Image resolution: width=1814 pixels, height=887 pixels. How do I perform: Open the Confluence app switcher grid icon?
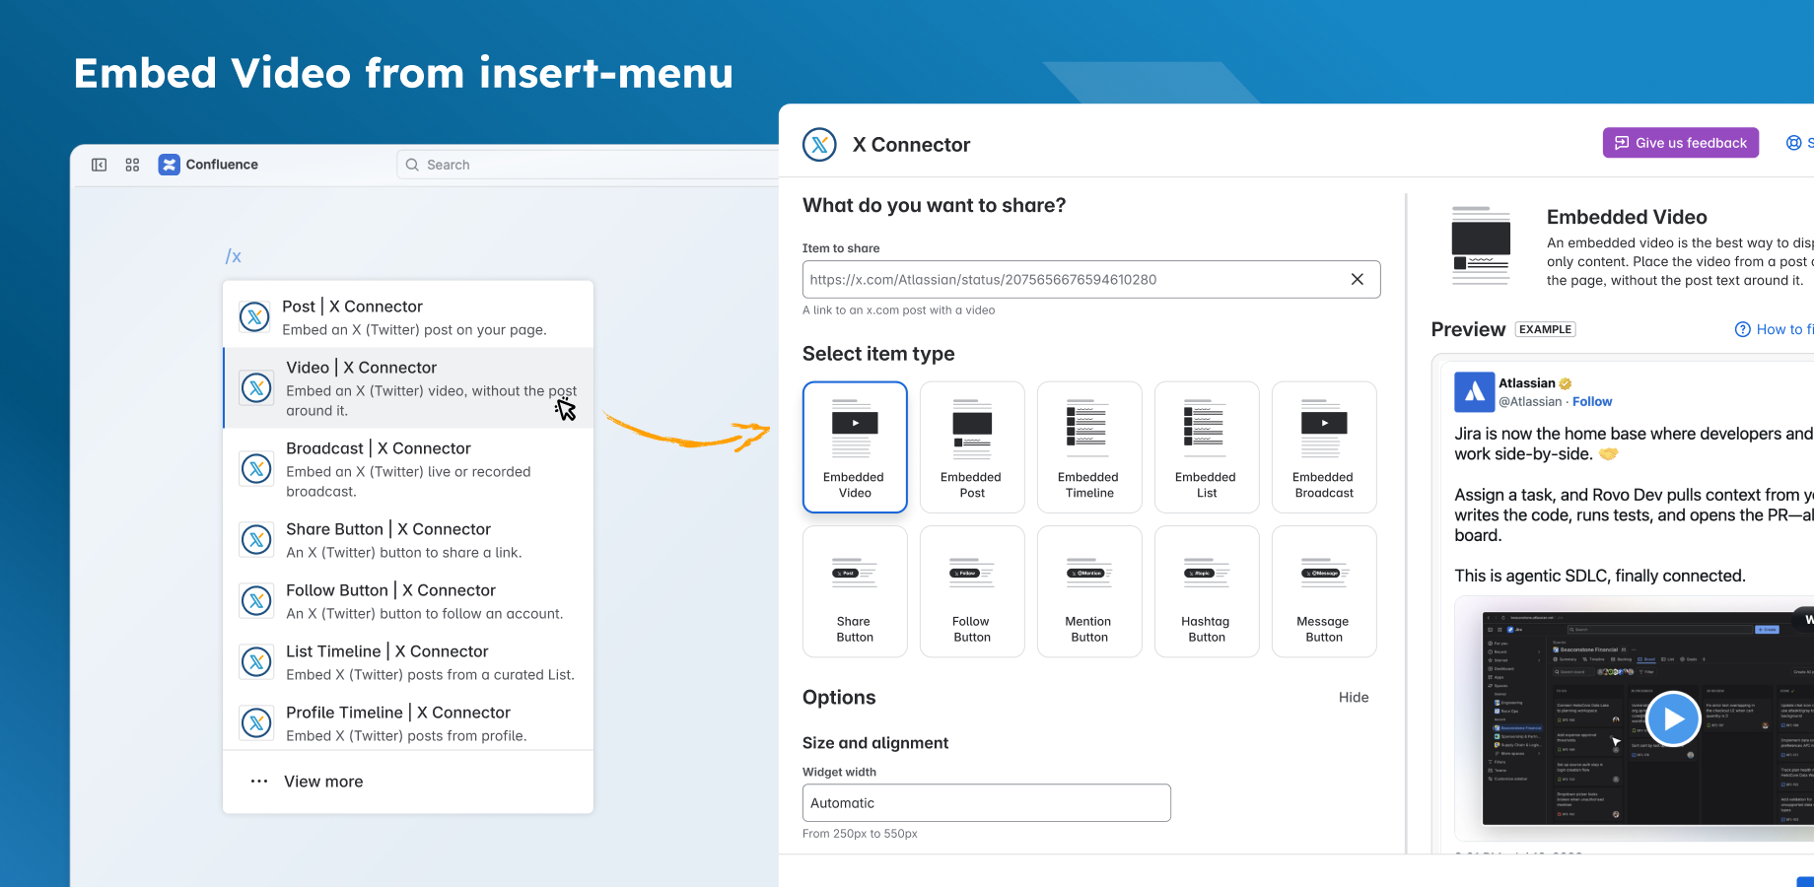point(132,165)
